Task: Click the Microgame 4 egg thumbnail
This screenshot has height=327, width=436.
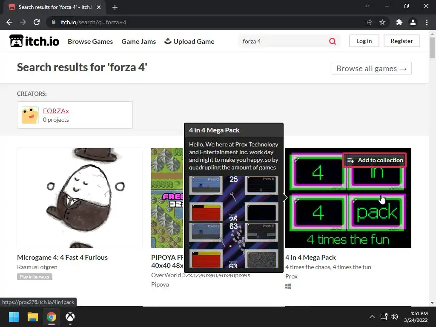Action: pyautogui.click(x=80, y=198)
